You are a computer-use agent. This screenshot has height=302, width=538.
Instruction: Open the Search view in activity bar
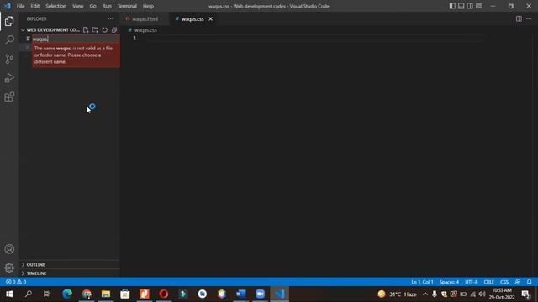pyautogui.click(x=9, y=39)
